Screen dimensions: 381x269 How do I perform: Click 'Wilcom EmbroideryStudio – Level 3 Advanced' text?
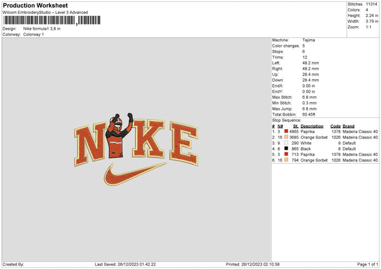coord(45,13)
